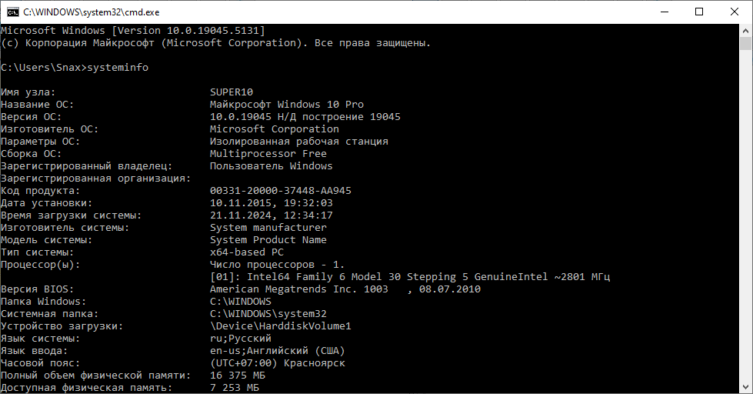Viewport: 753px width, 394px height.
Task: Click the vertical scrollbar thumb
Action: pyautogui.click(x=746, y=43)
